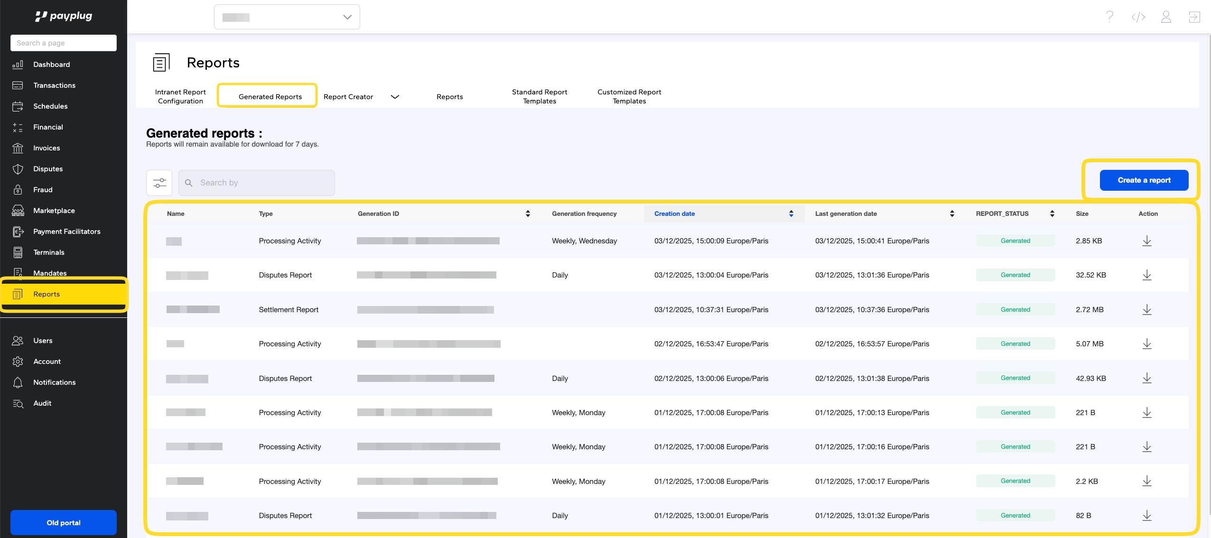This screenshot has width=1211, height=538.
Task: Open the user profile icon
Action: coord(1166,17)
